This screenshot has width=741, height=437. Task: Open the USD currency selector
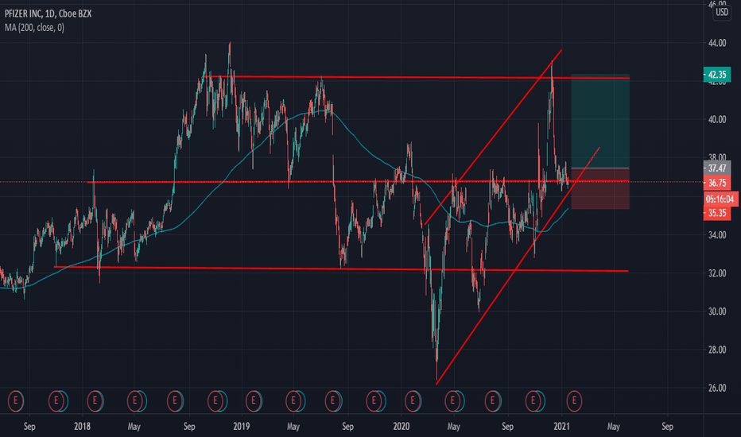(722, 12)
